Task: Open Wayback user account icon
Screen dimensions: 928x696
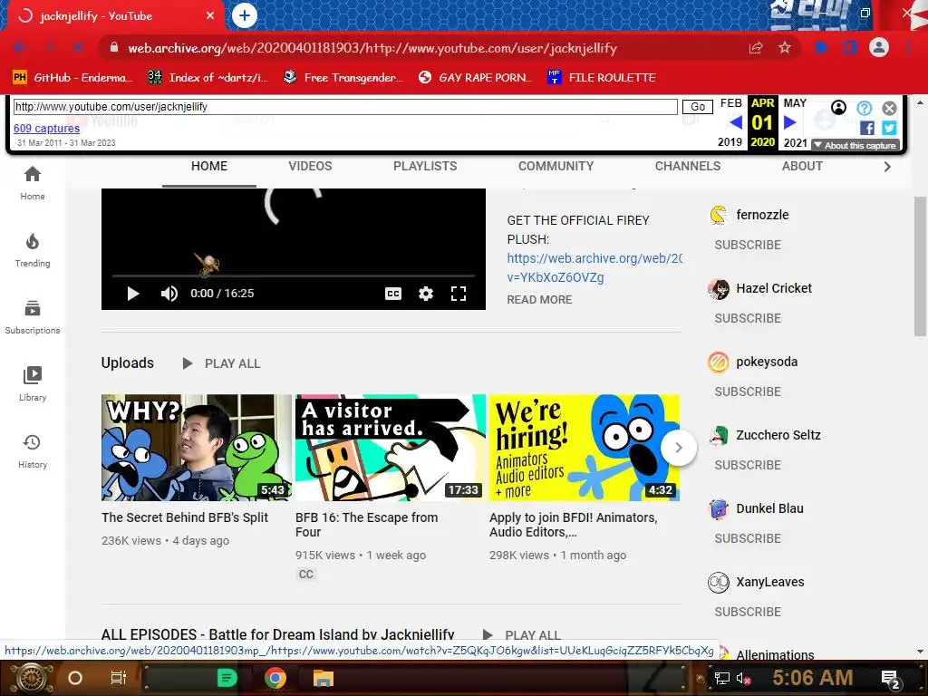Action: coord(838,108)
